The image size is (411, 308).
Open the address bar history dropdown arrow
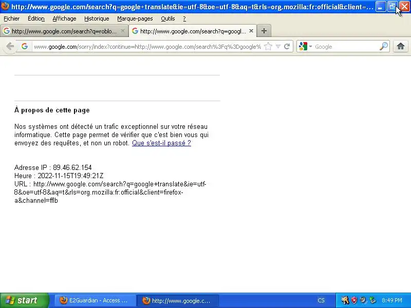[278, 47]
